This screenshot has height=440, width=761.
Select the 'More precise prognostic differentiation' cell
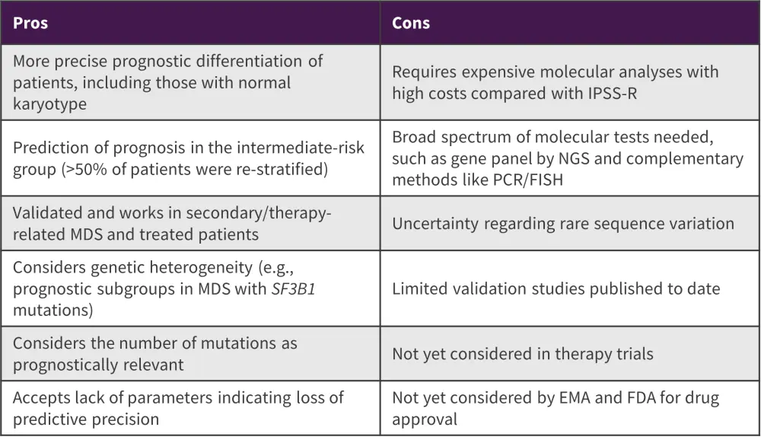[190, 82]
